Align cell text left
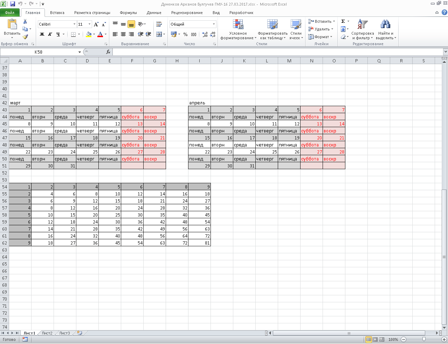448x344 pixels. click(115, 34)
